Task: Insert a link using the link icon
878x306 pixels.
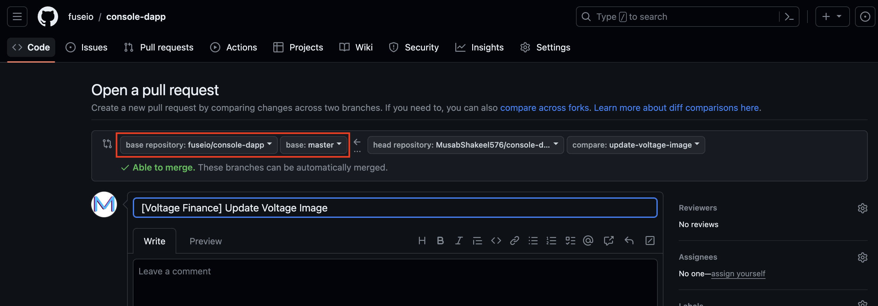Action: coord(514,241)
